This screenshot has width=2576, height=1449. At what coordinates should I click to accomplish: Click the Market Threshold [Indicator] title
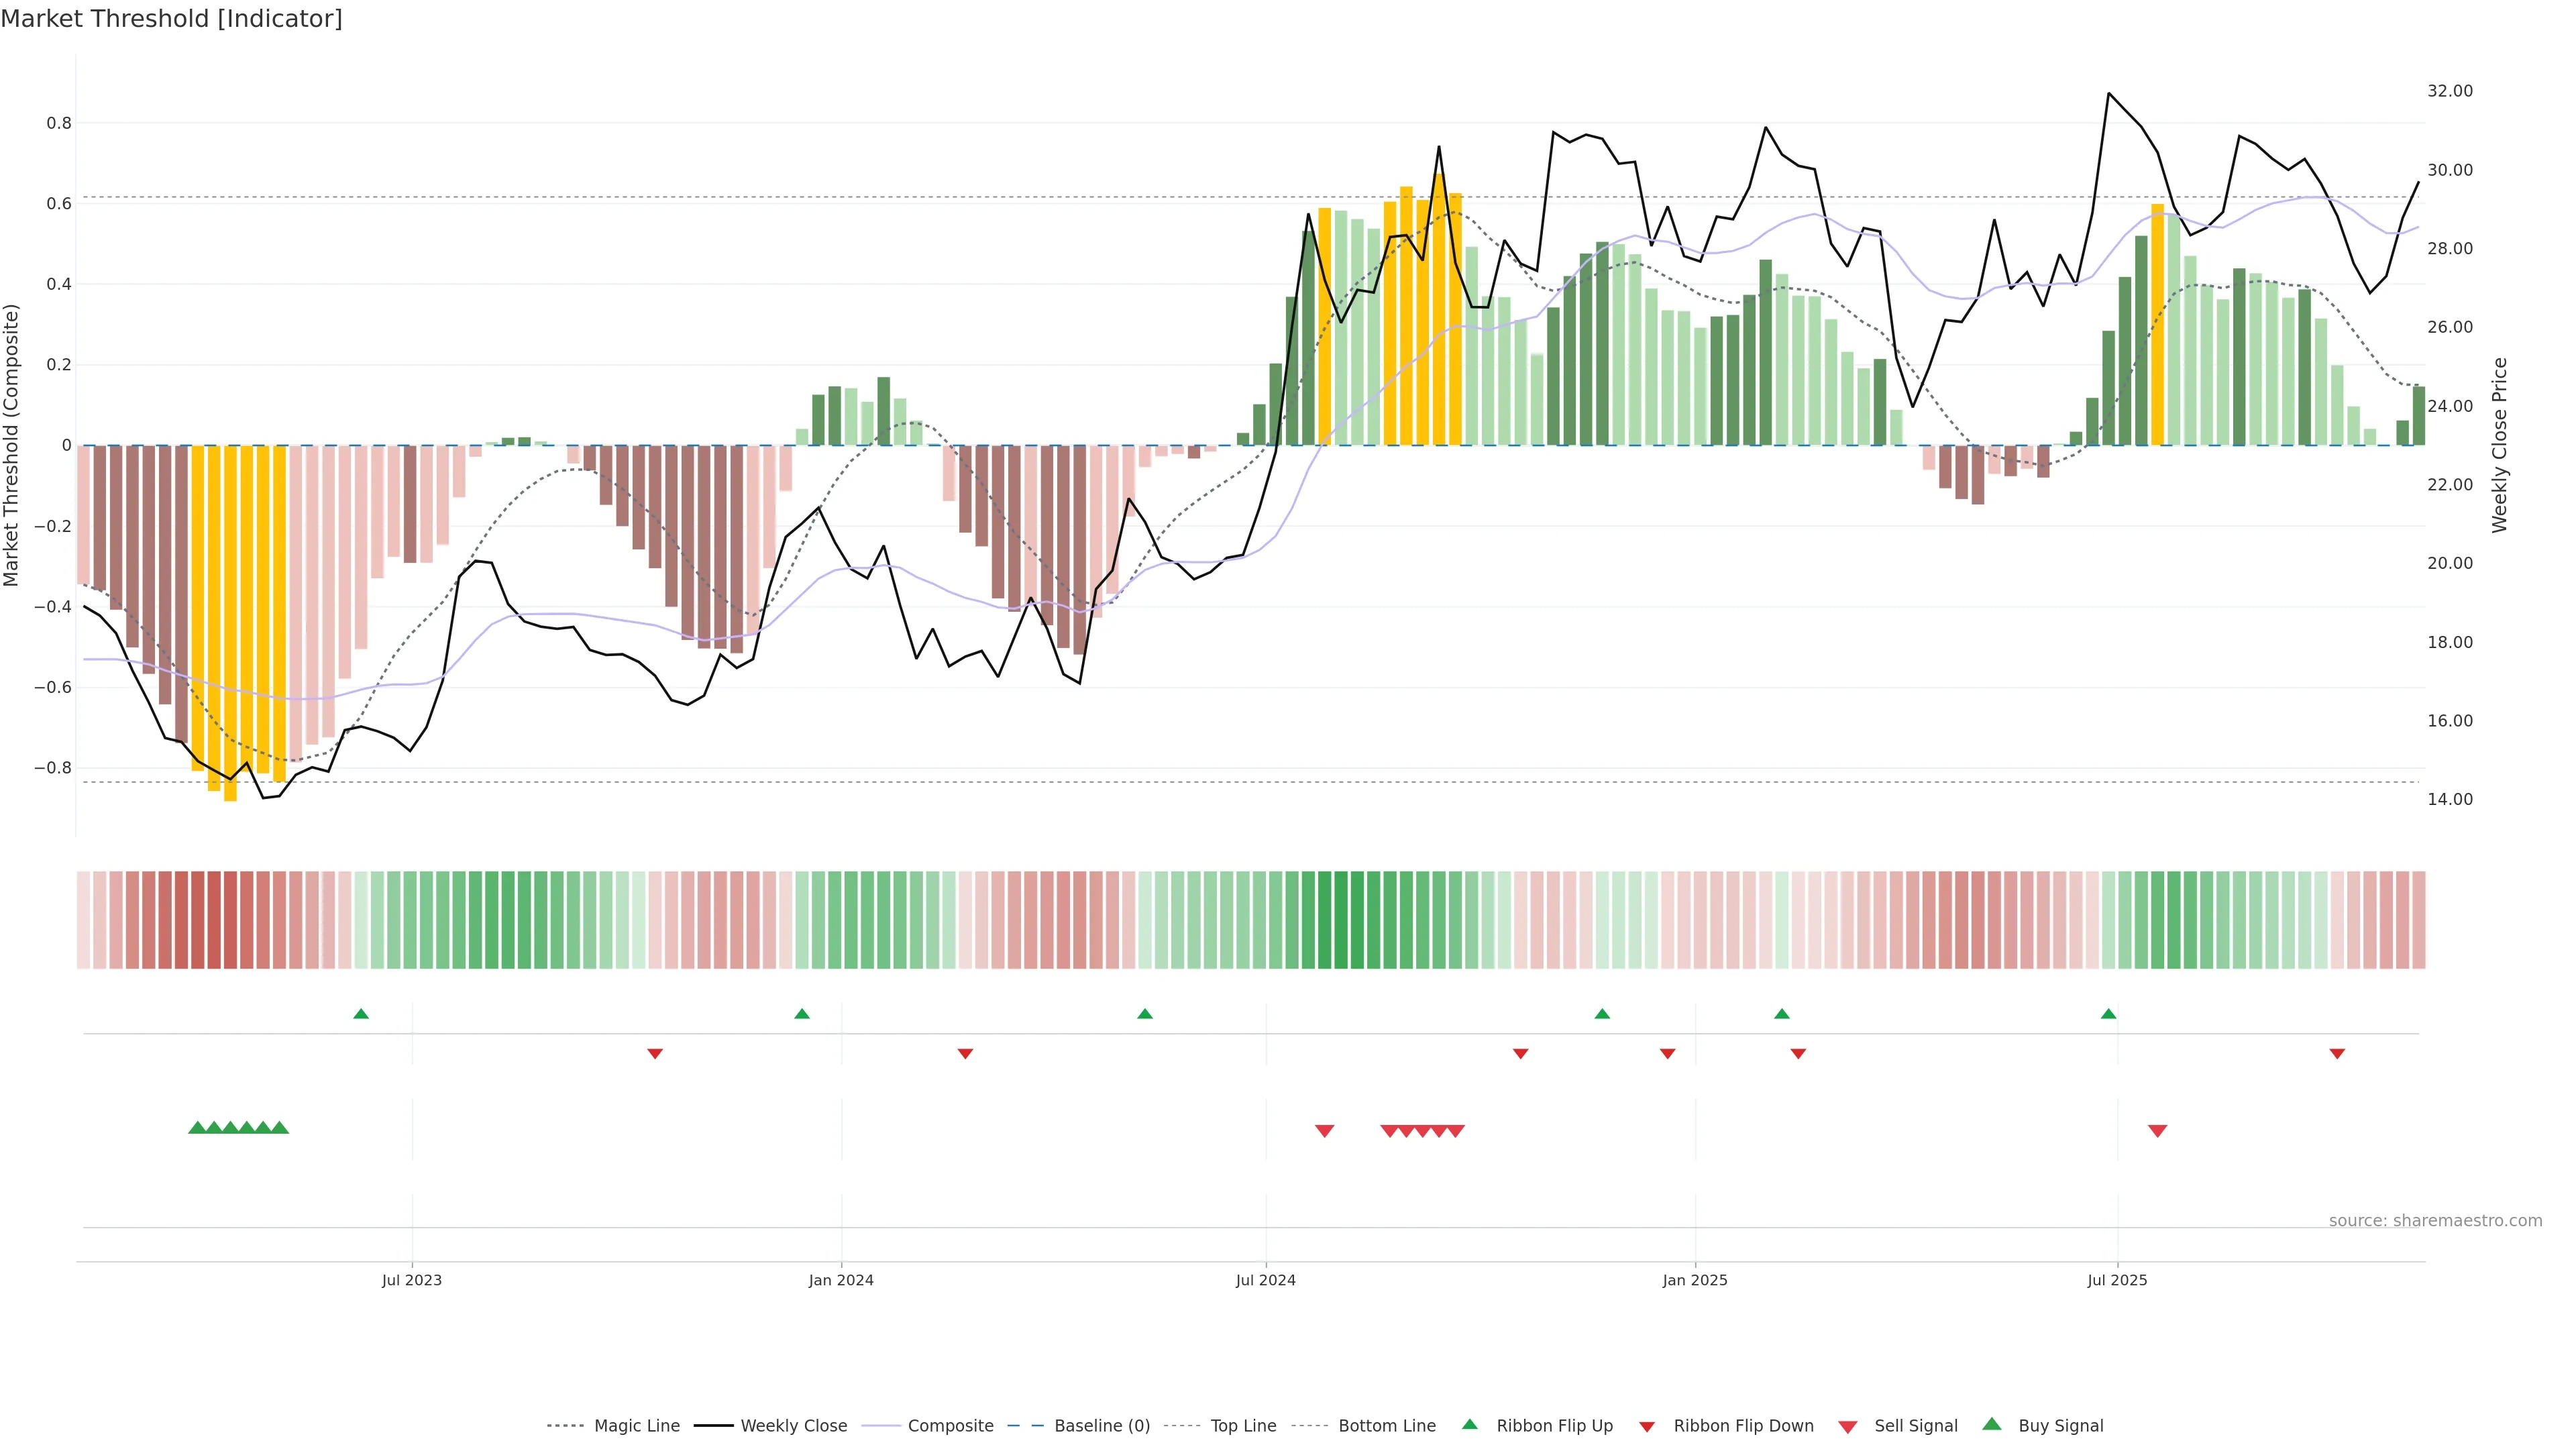pos(171,19)
